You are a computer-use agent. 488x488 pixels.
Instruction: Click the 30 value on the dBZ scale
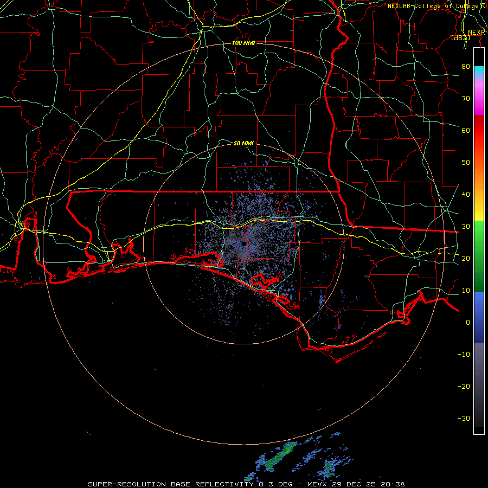click(x=466, y=226)
